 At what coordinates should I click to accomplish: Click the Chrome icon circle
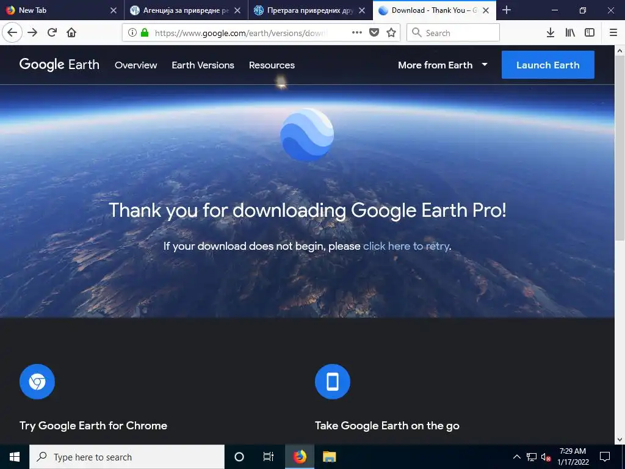point(37,382)
